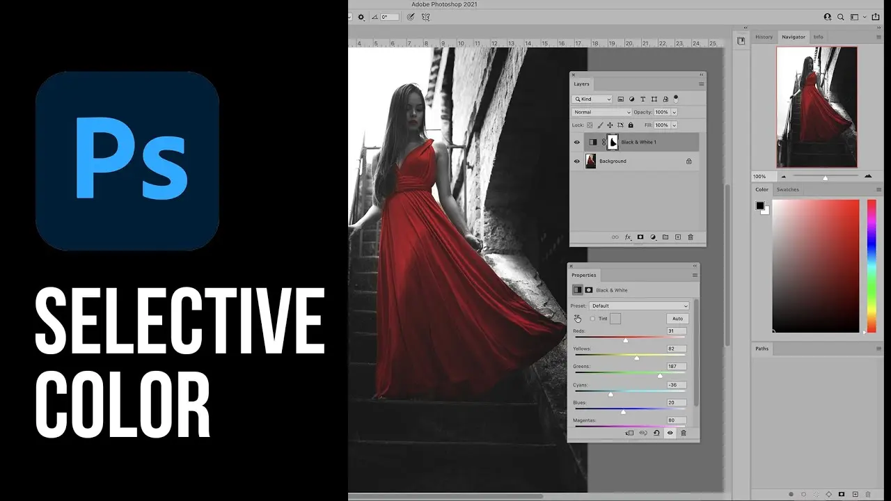This screenshot has width=891, height=501.
Task: Click the vertical hue spectrum bar
Action: (x=872, y=266)
